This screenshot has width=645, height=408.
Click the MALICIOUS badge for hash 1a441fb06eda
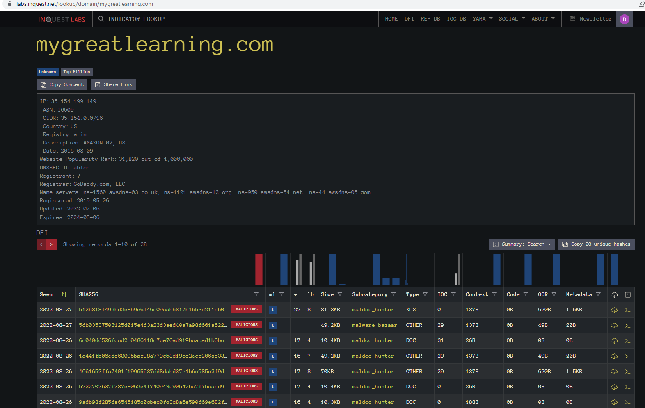[x=247, y=356]
